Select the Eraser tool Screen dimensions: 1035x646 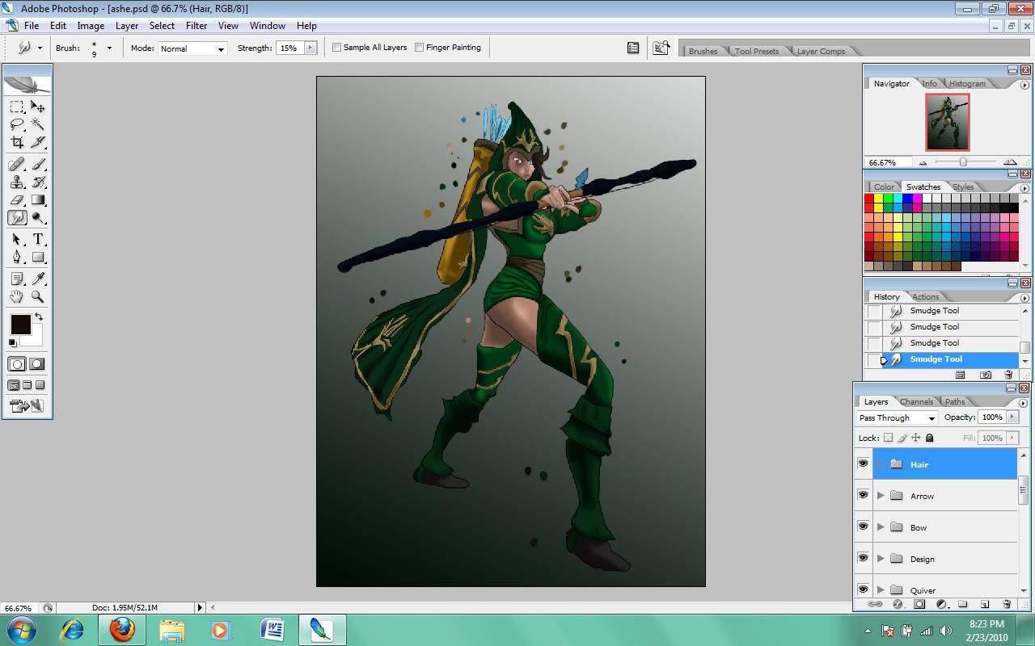coord(17,199)
